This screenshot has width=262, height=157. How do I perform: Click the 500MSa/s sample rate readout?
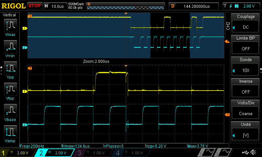[76, 4]
